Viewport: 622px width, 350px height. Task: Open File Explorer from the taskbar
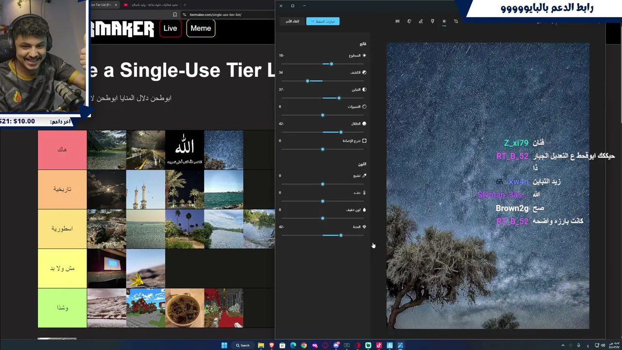[x=261, y=346]
